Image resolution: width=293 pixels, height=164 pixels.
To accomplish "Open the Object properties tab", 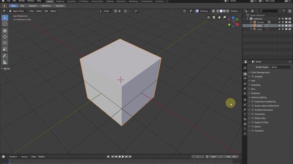I will pos(245,100).
